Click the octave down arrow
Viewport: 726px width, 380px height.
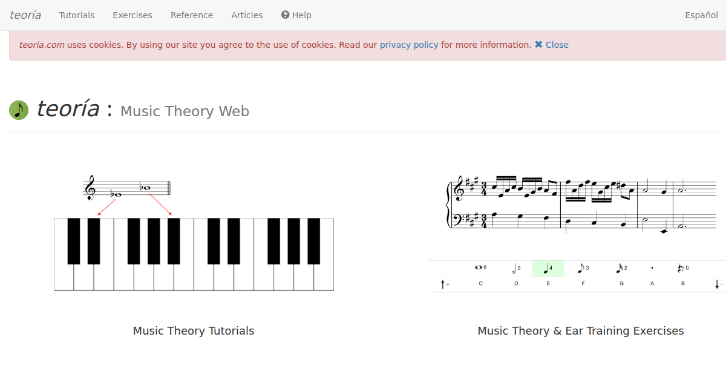coord(718,284)
